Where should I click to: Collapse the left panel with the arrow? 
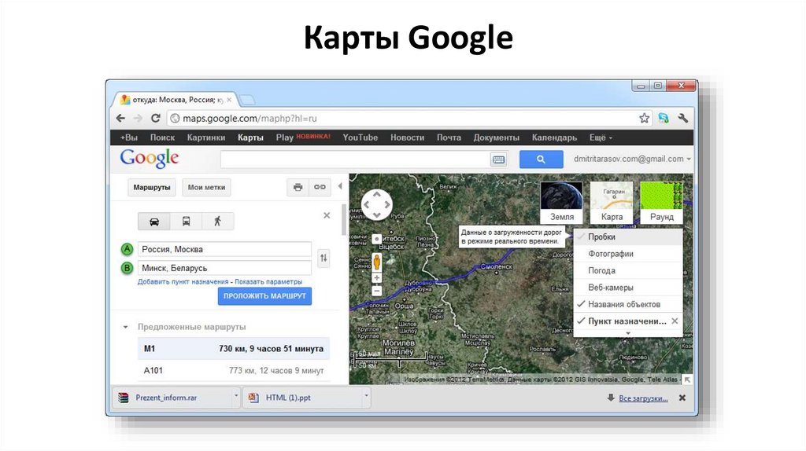click(x=340, y=186)
